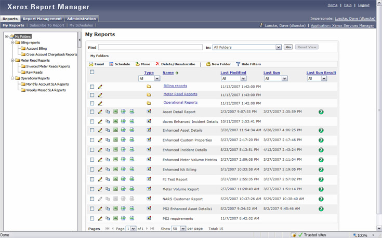
Task: Edit the Billing reports folder with the pencil
Action: click(x=100, y=87)
